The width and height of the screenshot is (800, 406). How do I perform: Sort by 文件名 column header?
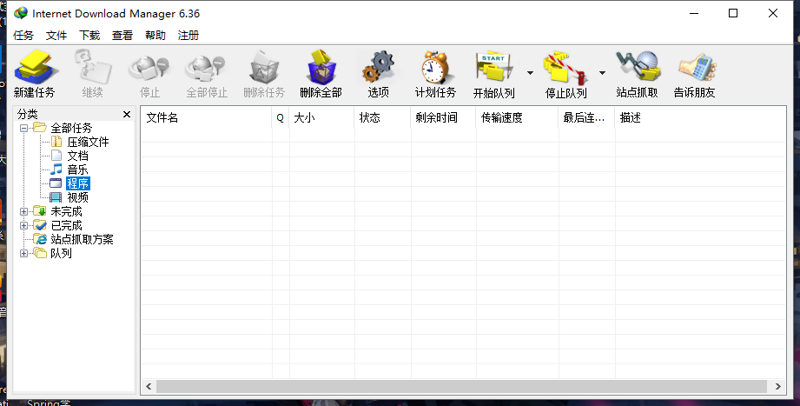click(x=206, y=117)
